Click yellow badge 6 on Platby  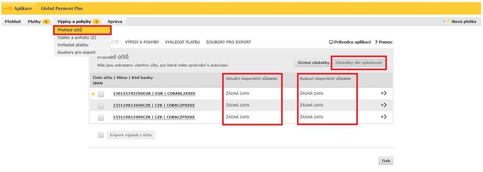point(46,22)
